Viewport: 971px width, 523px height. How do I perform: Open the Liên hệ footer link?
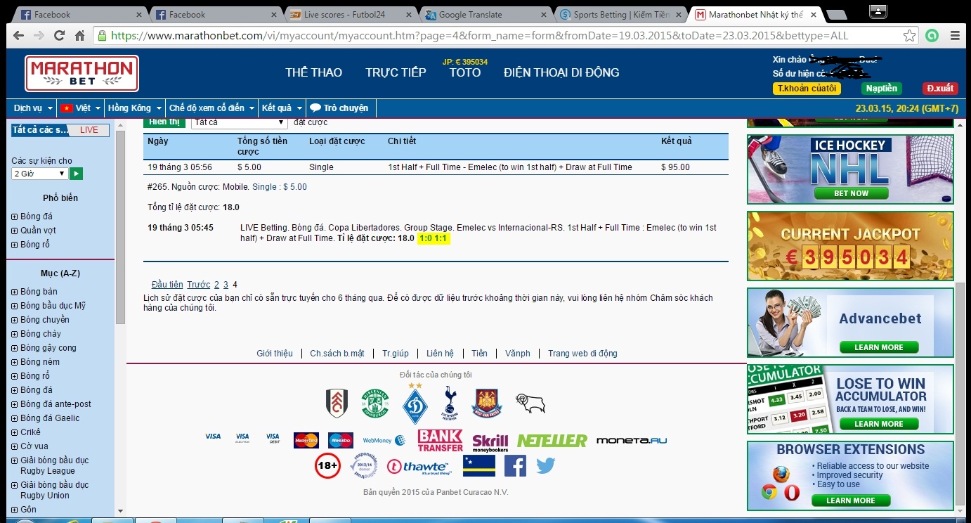[440, 354]
